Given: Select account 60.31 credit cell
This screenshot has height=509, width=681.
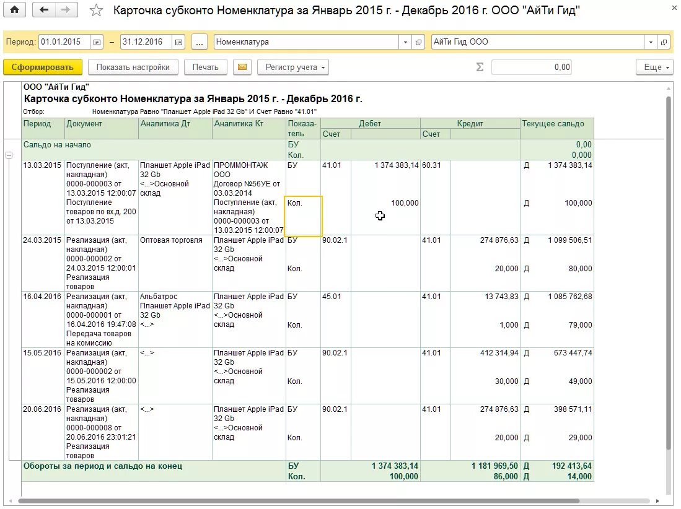Looking at the screenshot, I should [431, 165].
